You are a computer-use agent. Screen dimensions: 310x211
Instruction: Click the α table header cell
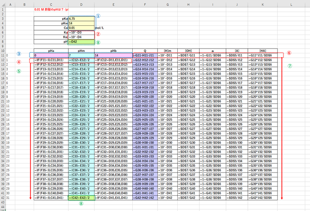213,51
